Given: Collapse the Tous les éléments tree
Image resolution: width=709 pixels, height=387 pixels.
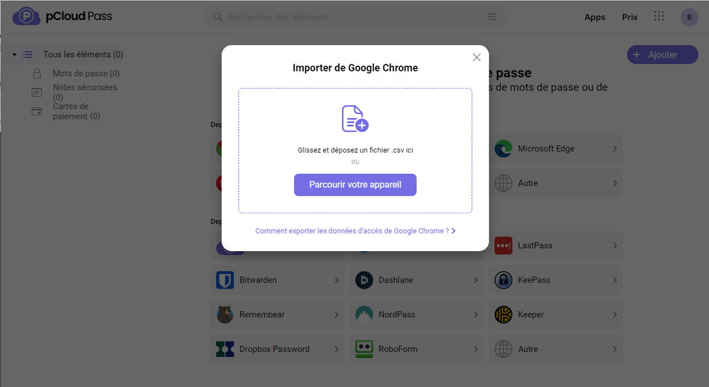Looking at the screenshot, I should (14, 54).
